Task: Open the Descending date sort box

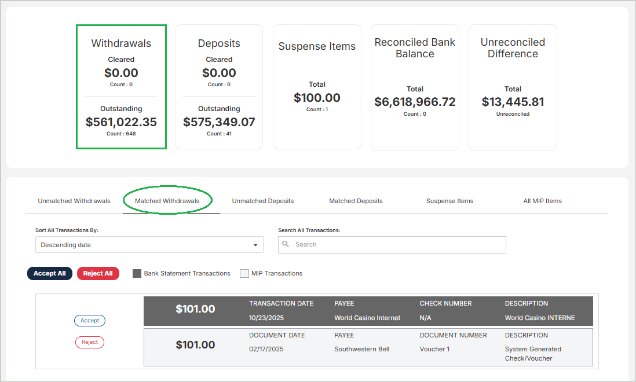Action: coord(149,245)
